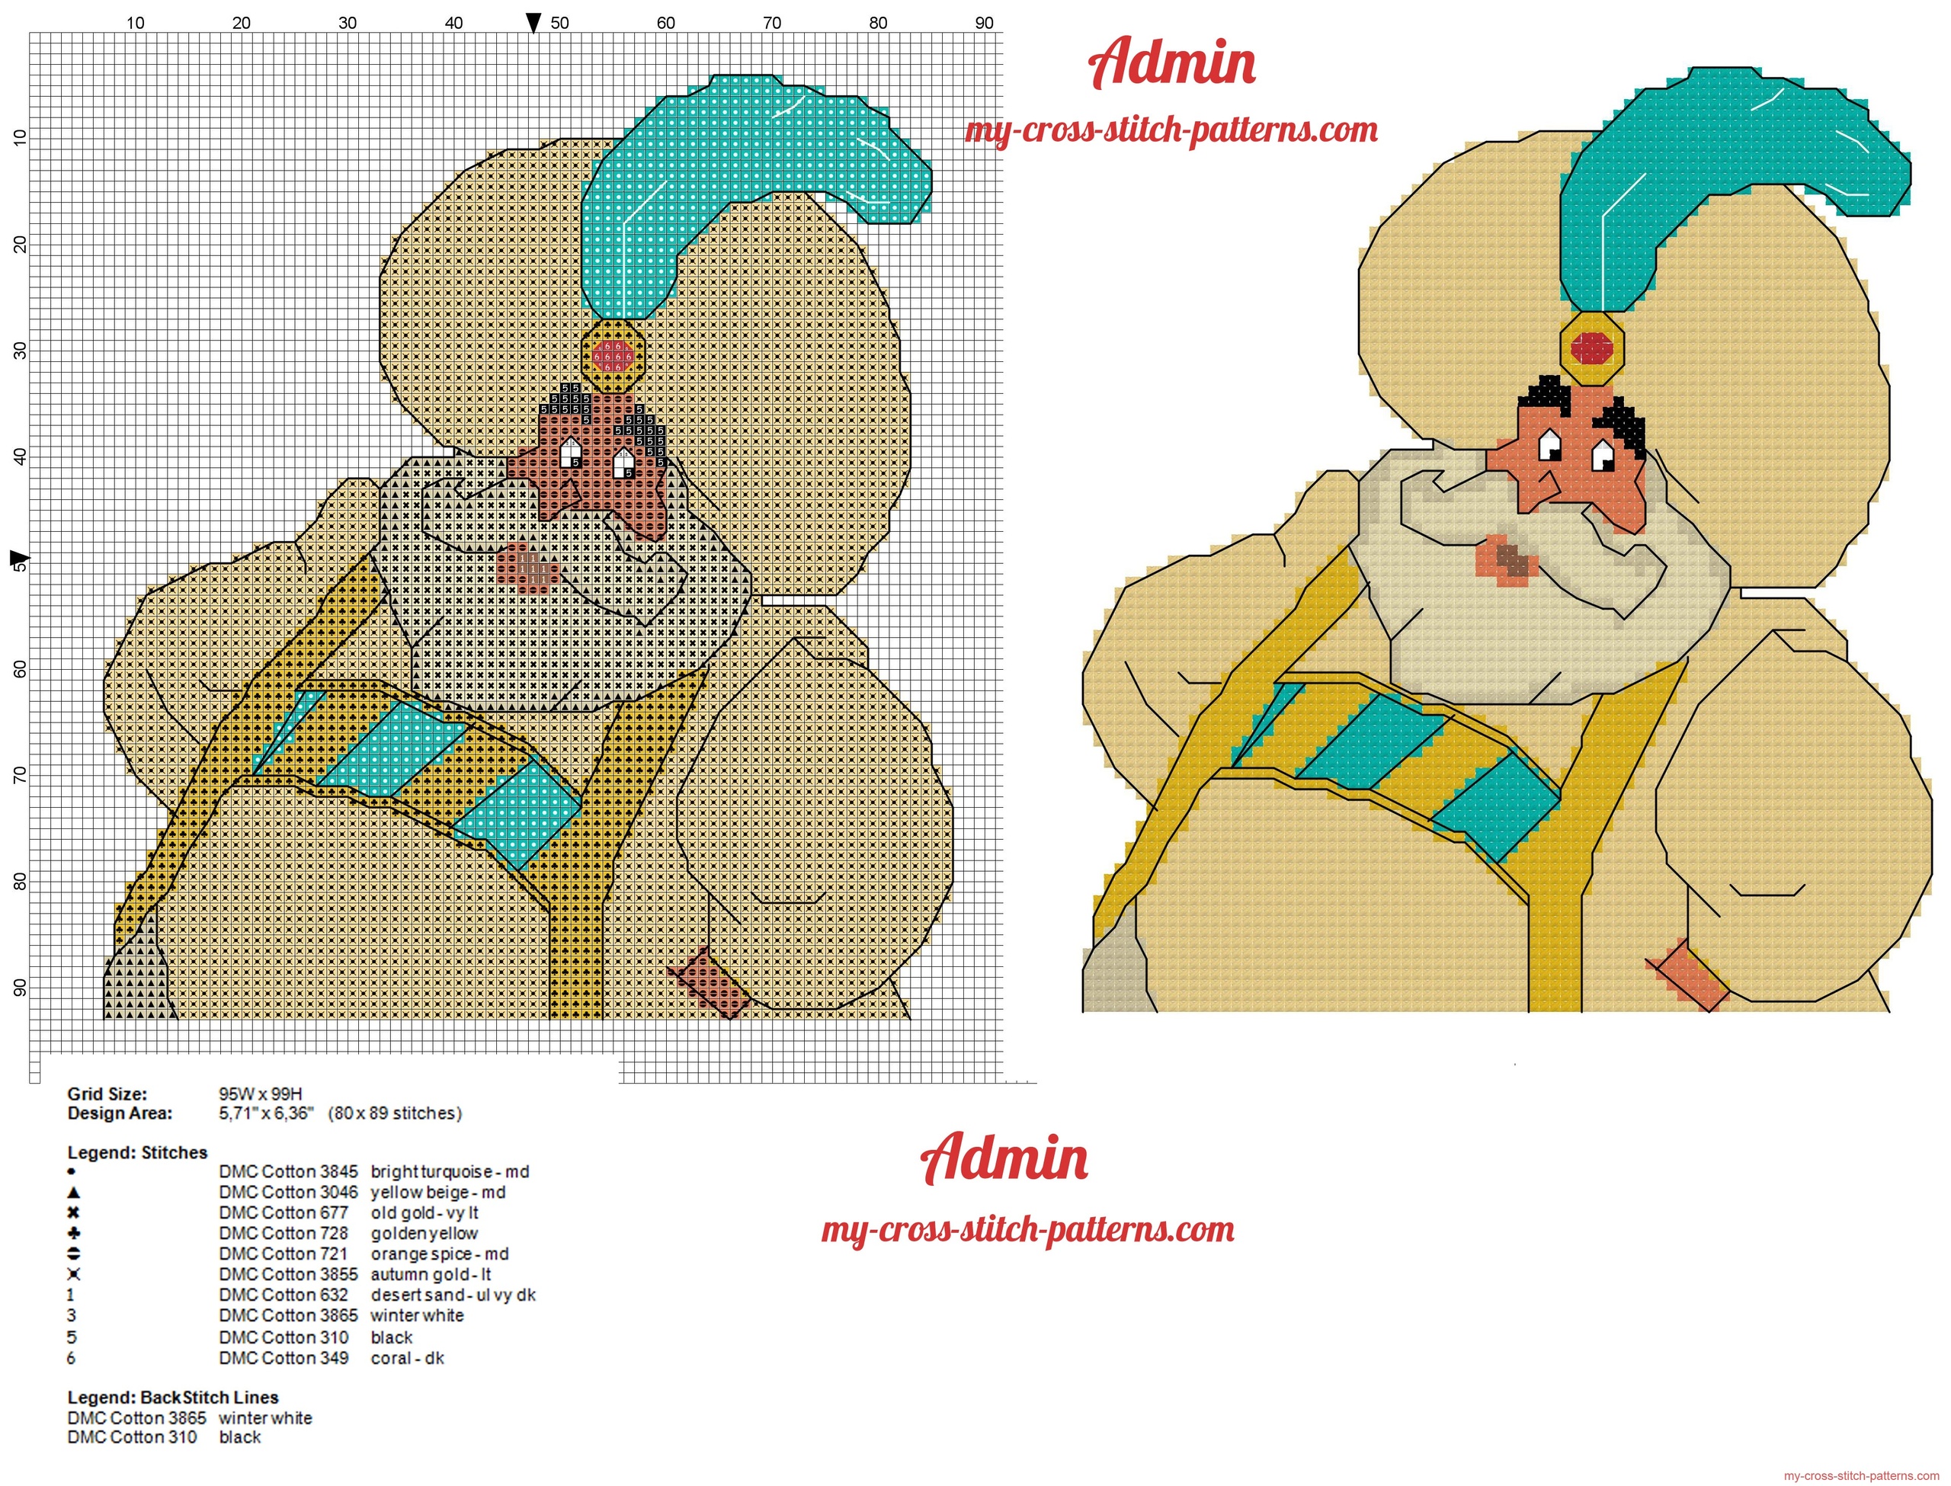Click 'golden yellow' color name
The height and width of the screenshot is (1486, 1951).
pyautogui.click(x=424, y=1234)
